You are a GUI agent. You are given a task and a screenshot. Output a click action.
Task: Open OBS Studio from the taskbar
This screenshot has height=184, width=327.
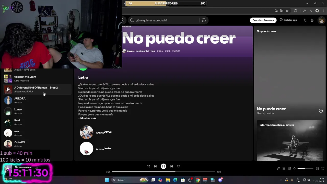[x=190, y=180]
